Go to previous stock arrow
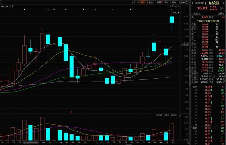 point(192,3)
